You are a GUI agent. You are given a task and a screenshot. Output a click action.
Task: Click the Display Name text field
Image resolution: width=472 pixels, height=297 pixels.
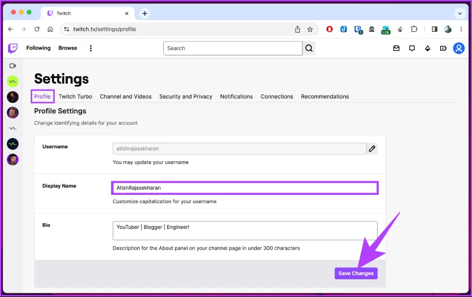click(x=245, y=188)
